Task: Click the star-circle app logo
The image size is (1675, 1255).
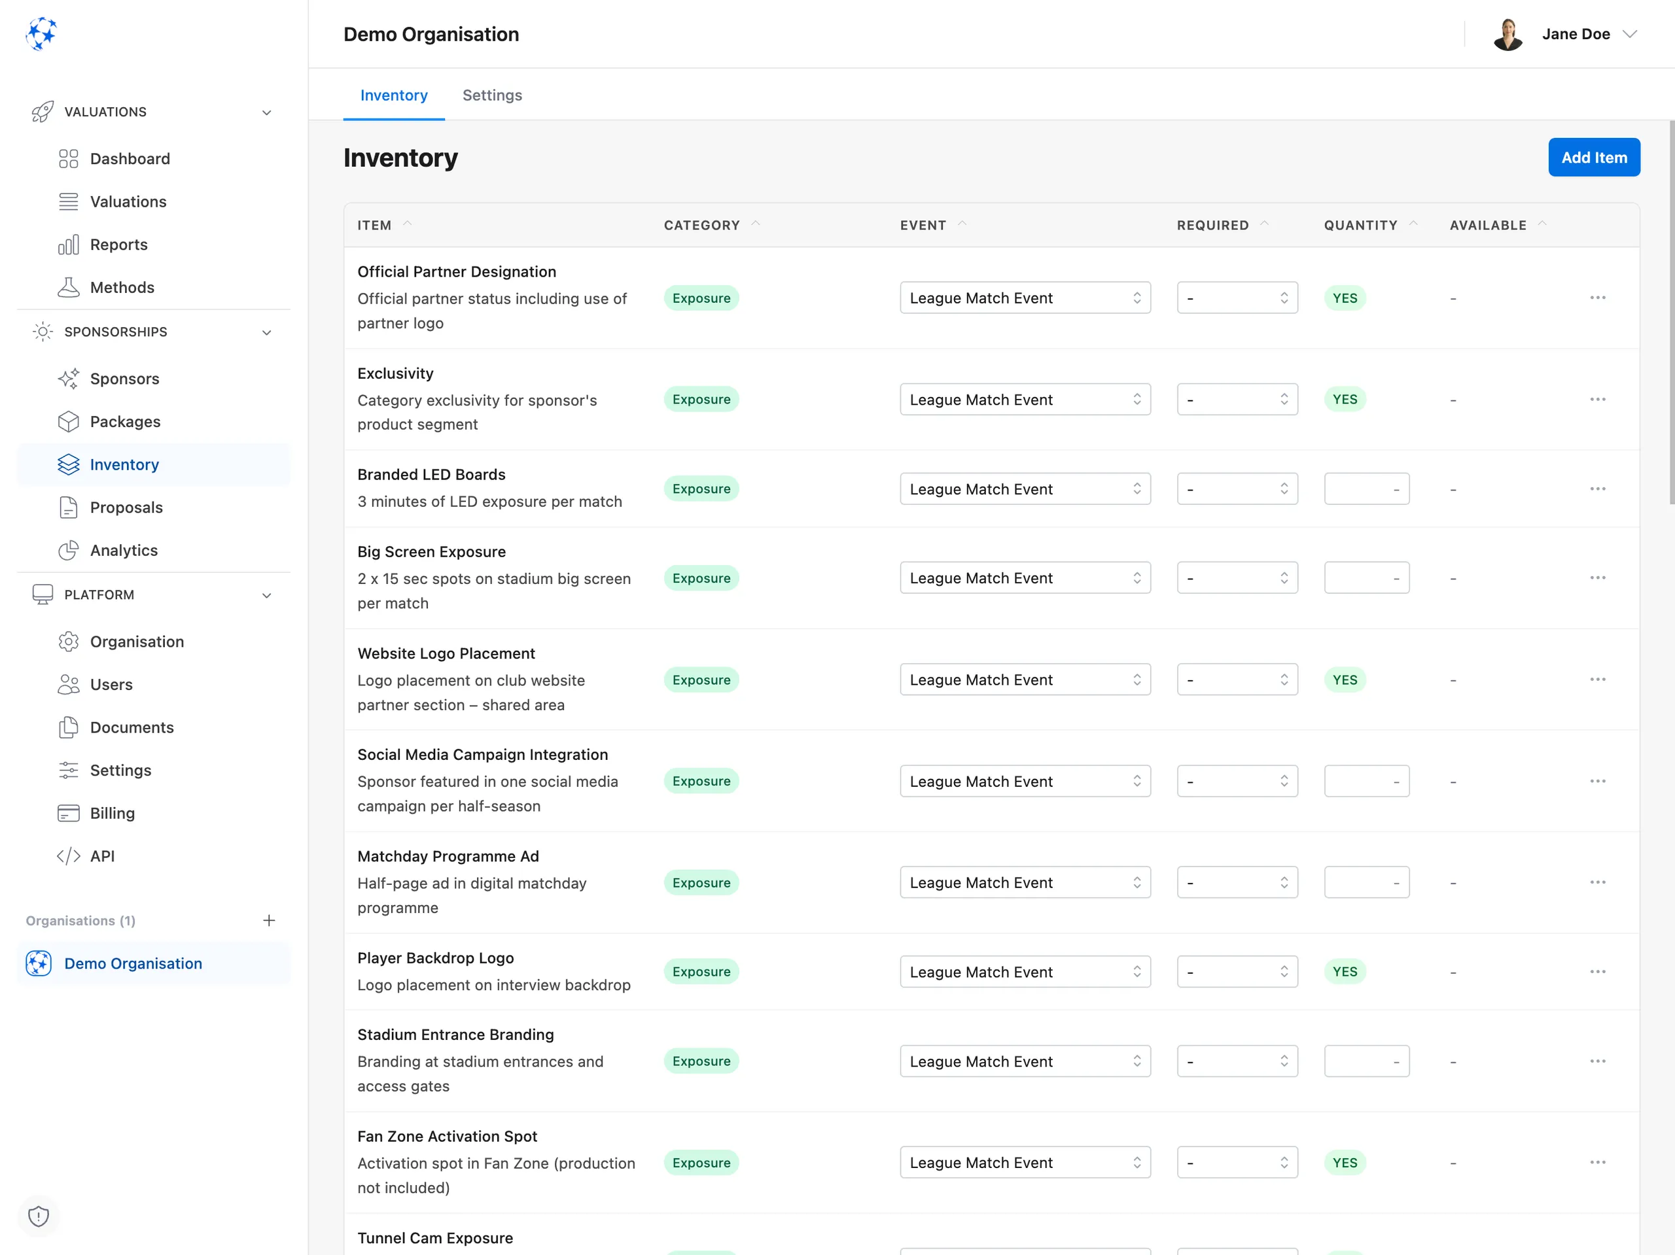Action: coord(41,34)
